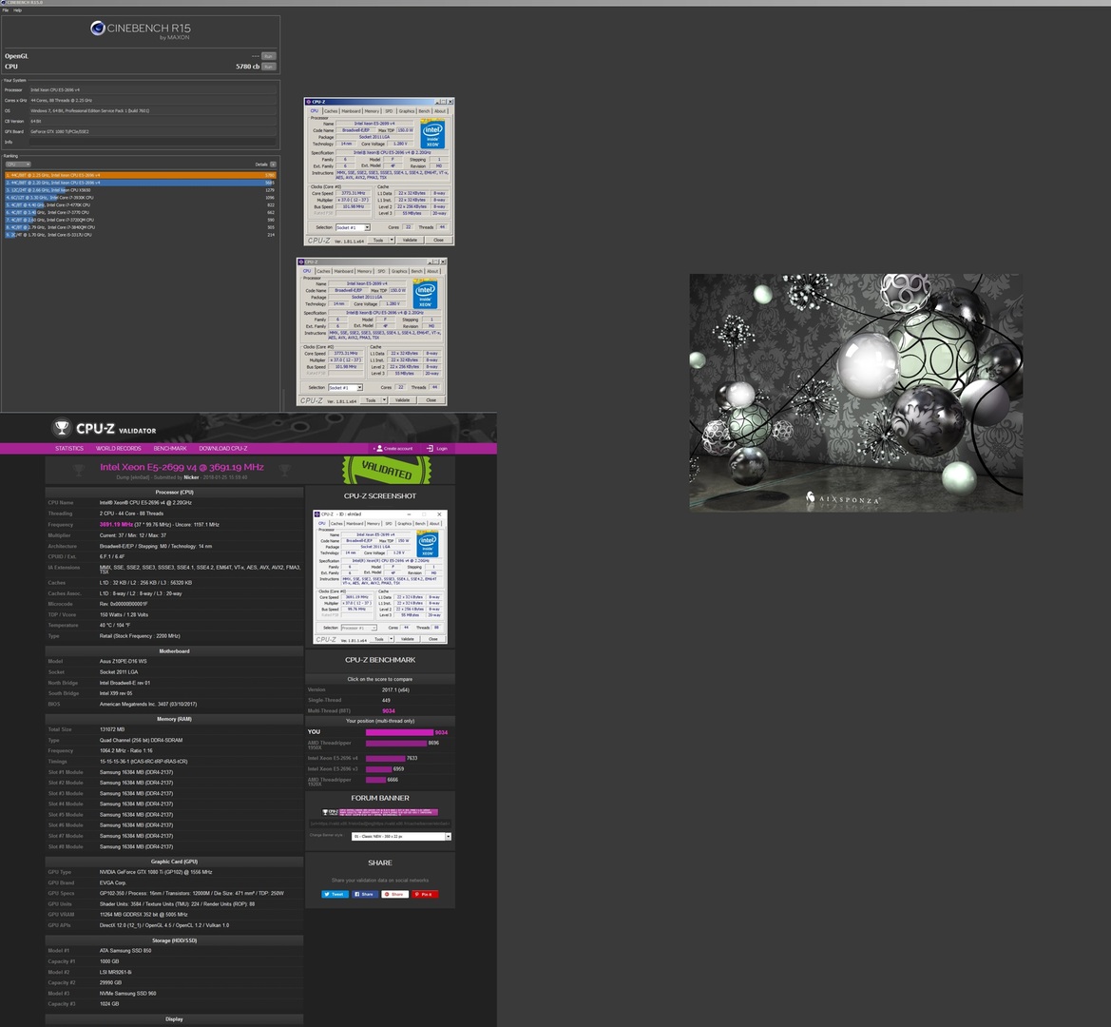Open Socket selection dropdown in upper CPU-Z window
The width and height of the screenshot is (1111, 1027).
(353, 227)
